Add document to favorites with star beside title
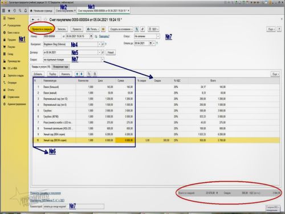The width and height of the screenshot is (285, 214). tap(45, 19)
